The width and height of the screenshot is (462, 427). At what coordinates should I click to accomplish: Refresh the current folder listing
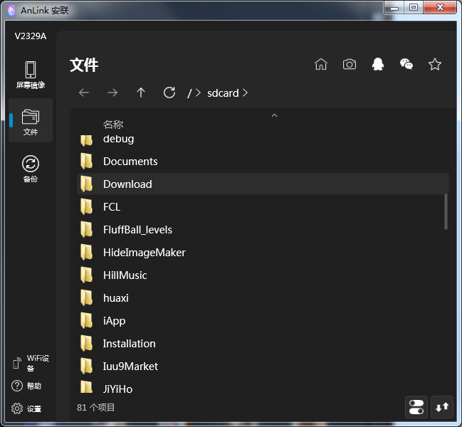pyautogui.click(x=169, y=93)
